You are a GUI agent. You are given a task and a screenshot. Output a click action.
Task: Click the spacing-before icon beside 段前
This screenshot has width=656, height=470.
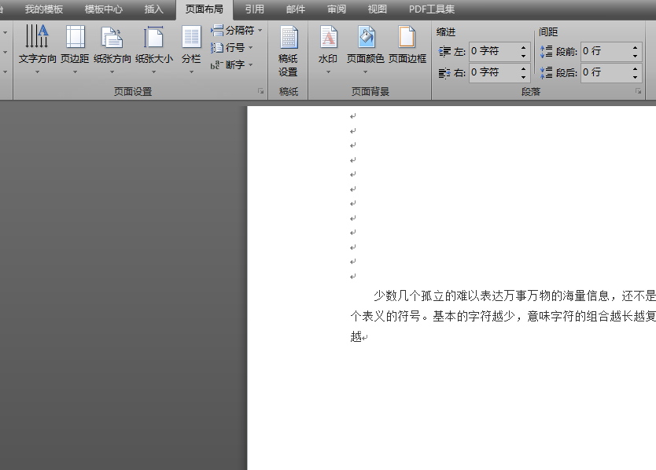point(547,51)
